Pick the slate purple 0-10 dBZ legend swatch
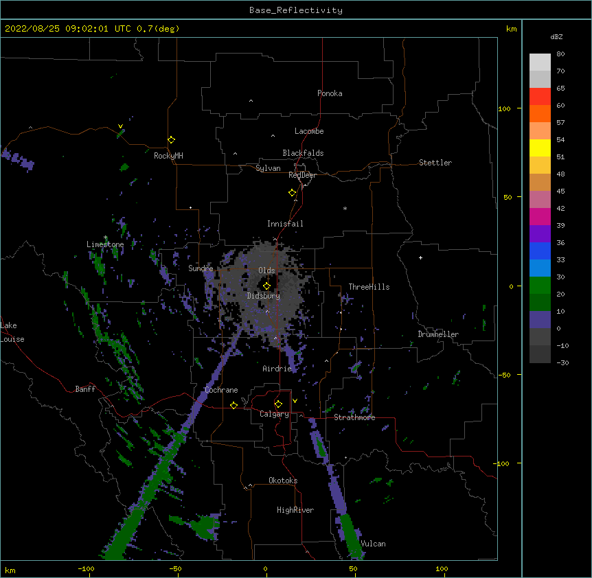Image resolution: width=592 pixels, height=578 pixels. click(x=540, y=320)
